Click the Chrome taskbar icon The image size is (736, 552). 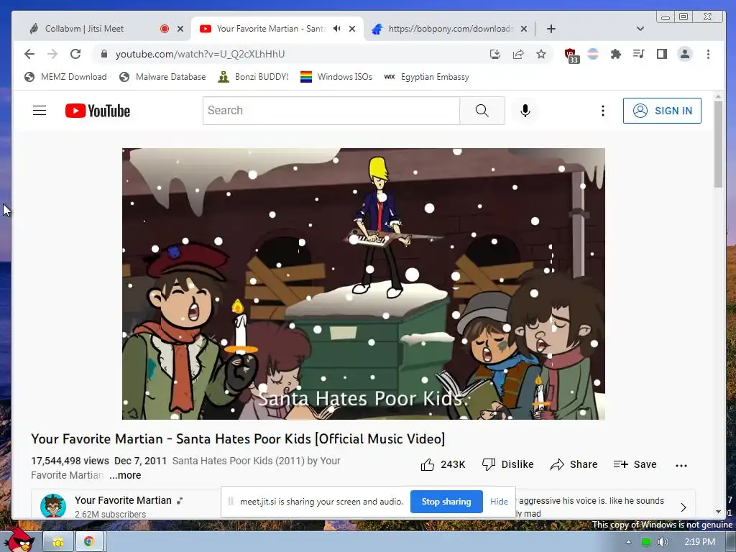pyautogui.click(x=88, y=542)
